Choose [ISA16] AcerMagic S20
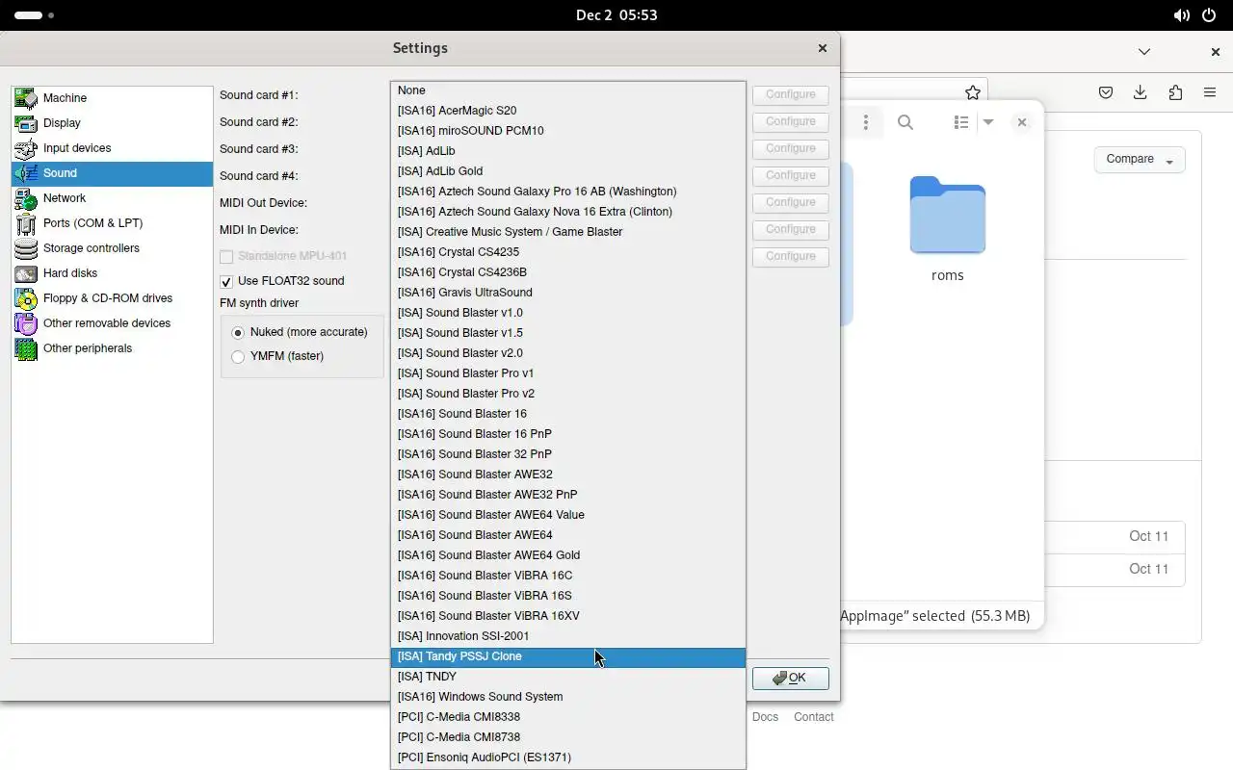Viewport: 1233px width, 770px height. pyautogui.click(x=568, y=111)
